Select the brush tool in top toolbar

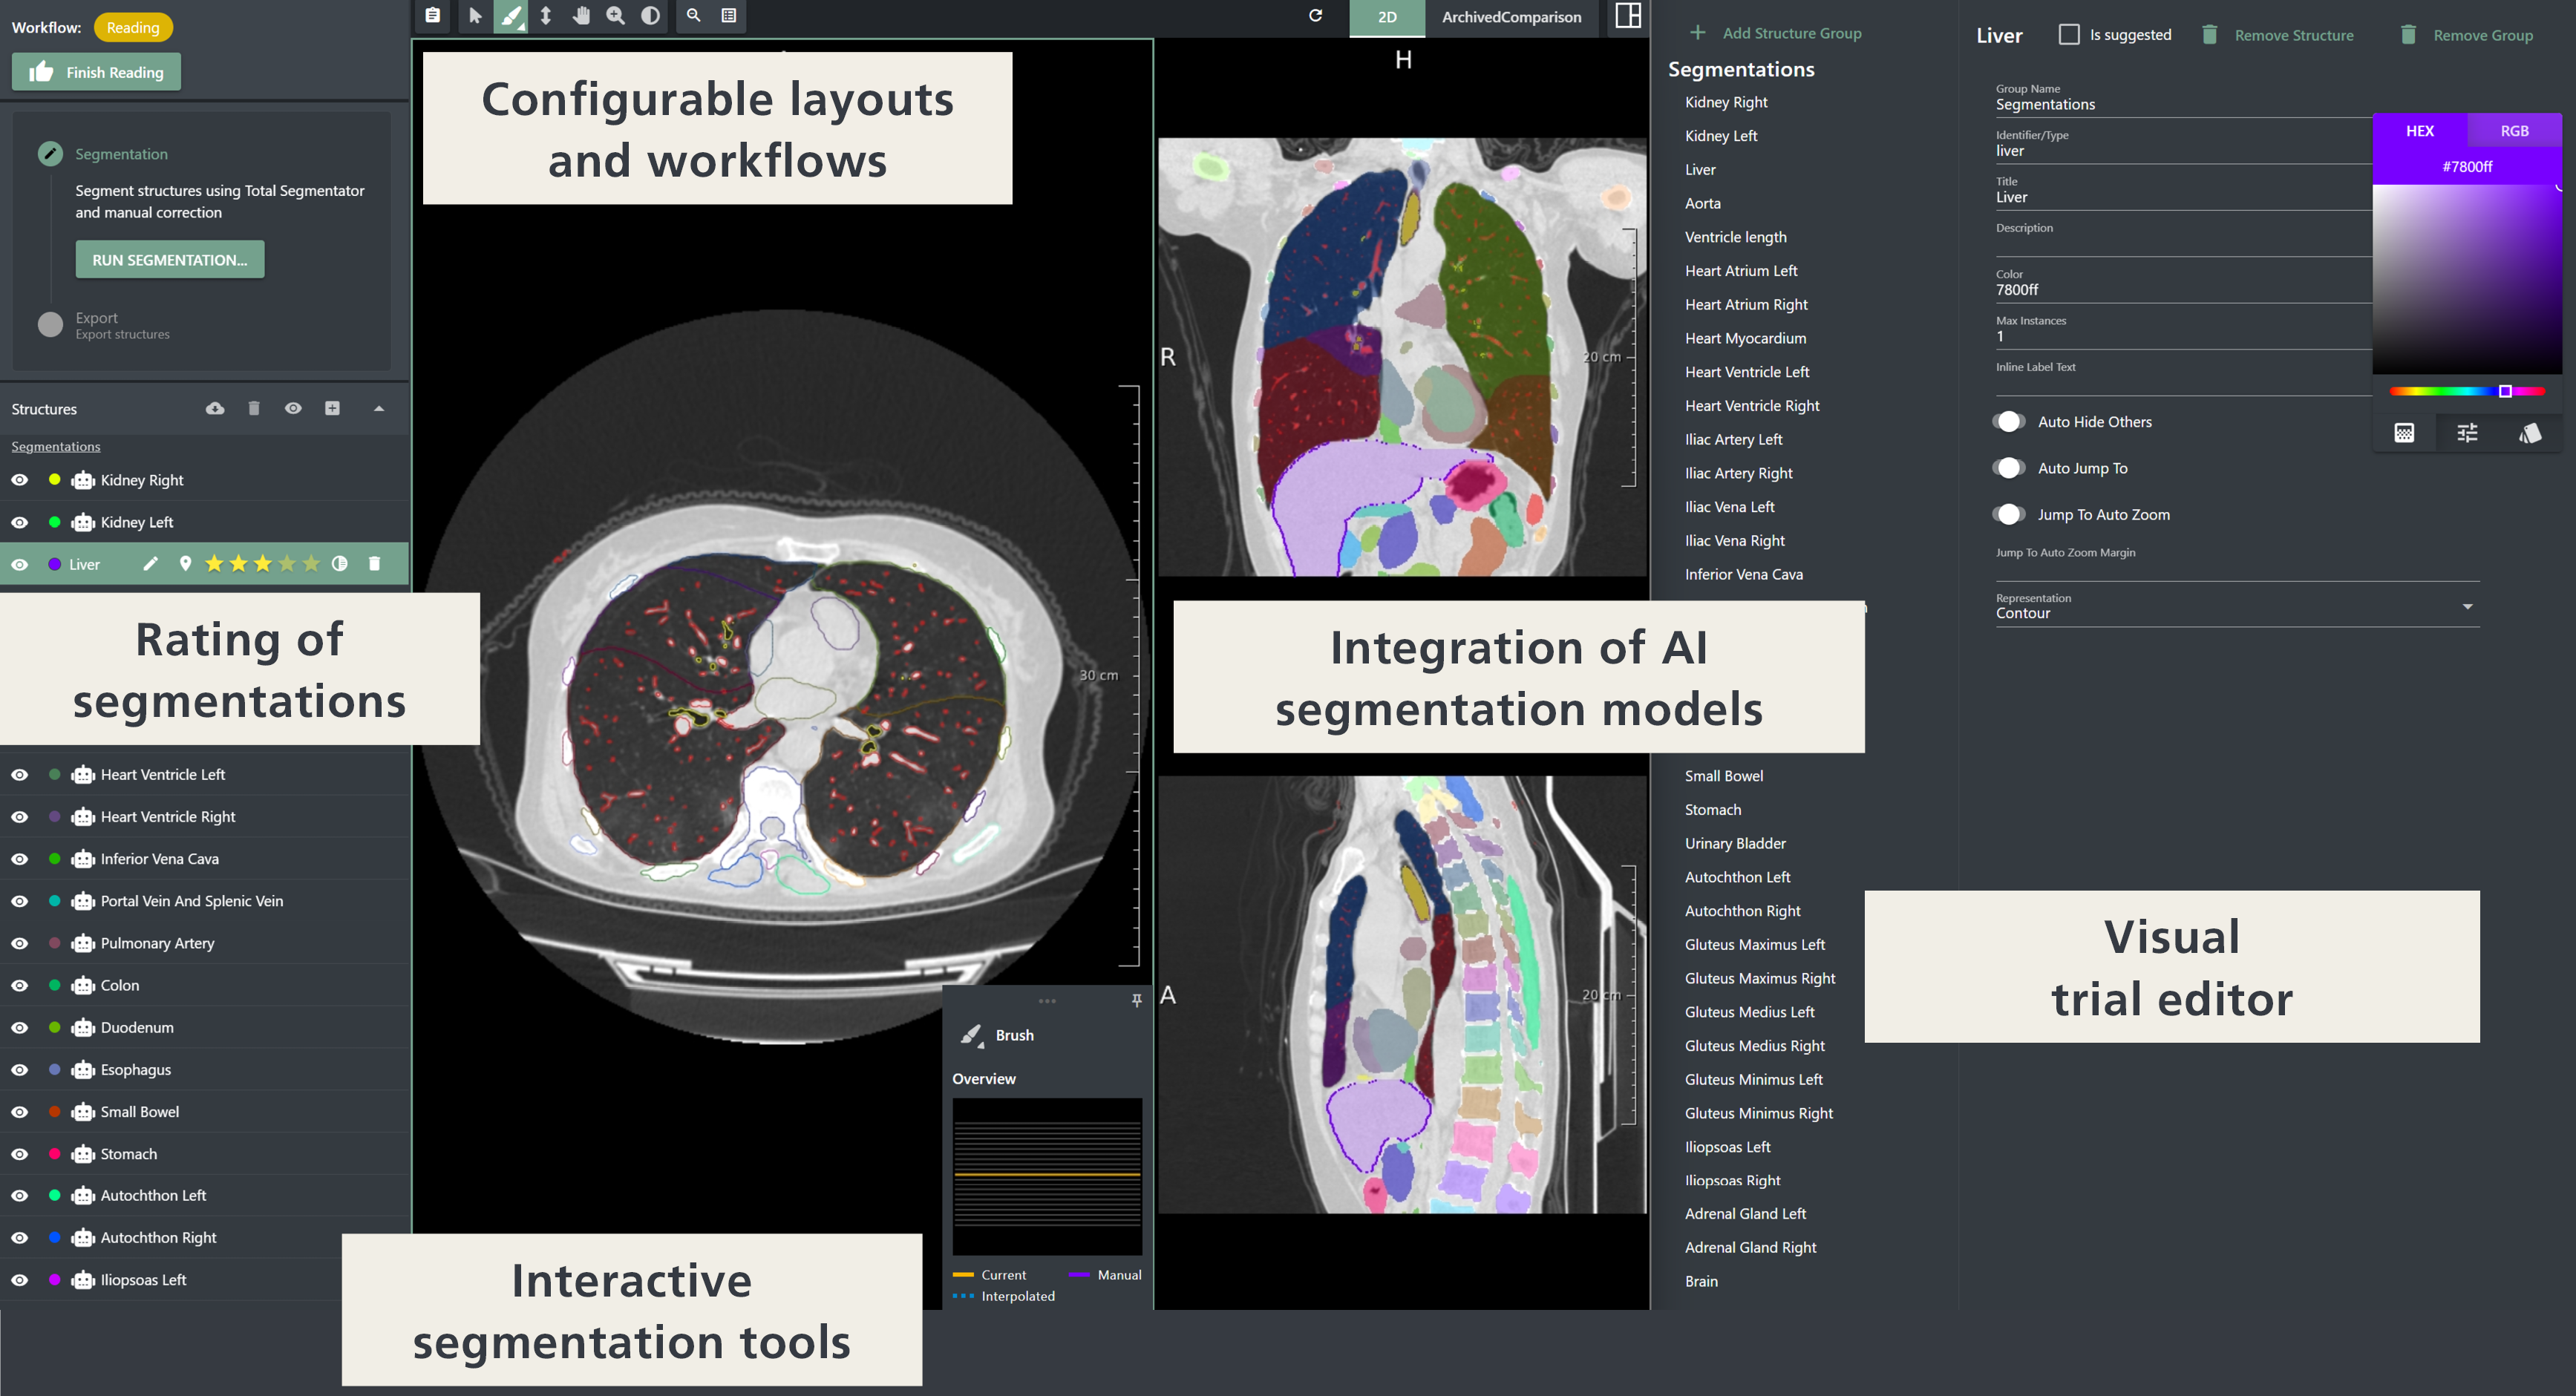click(511, 16)
